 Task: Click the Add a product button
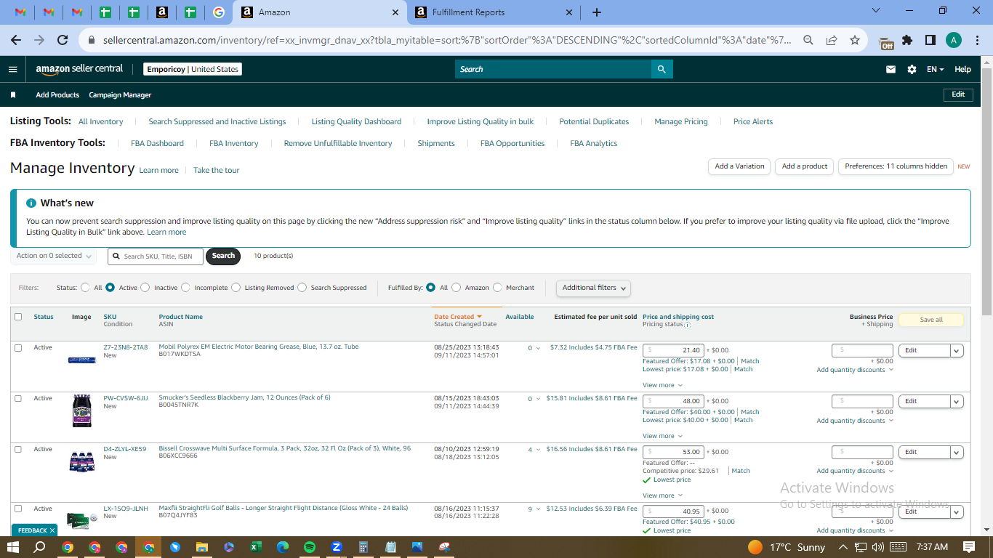pyautogui.click(x=805, y=166)
